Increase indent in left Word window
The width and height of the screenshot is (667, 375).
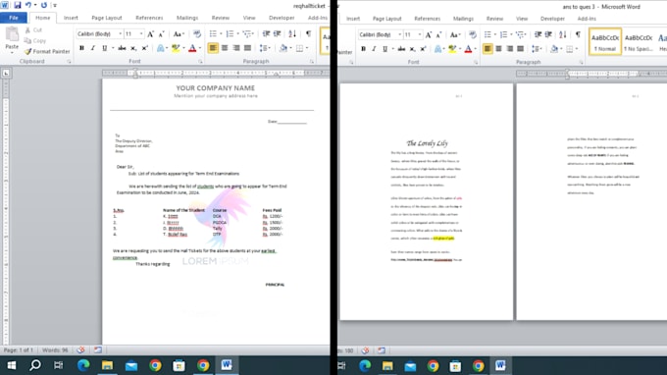[277, 33]
